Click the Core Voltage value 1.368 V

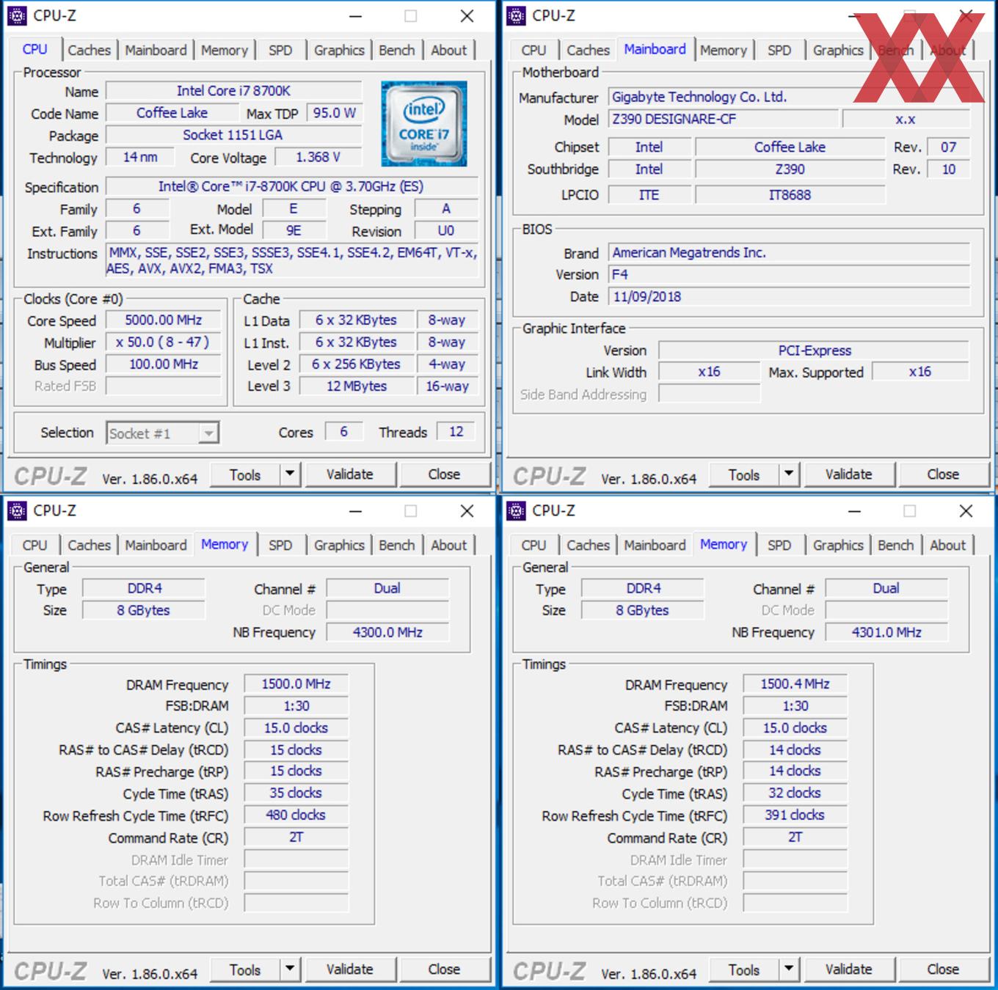click(x=318, y=157)
